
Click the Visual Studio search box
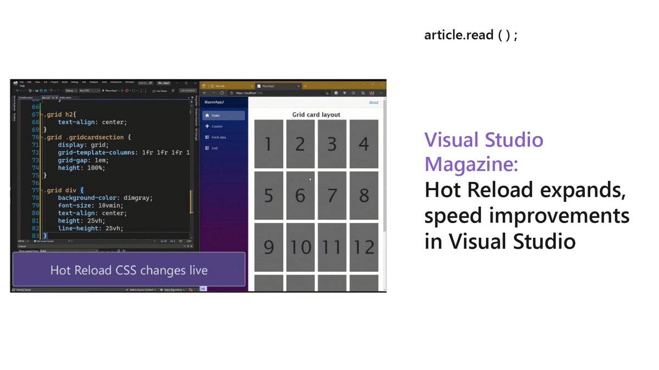146,83
